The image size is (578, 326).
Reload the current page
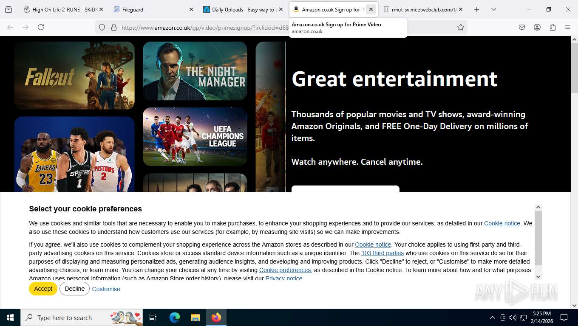[41, 27]
